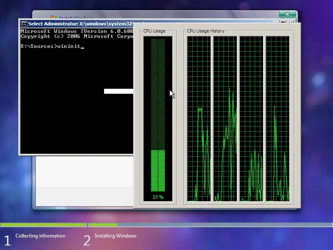Viewport: 333px width, 250px height.
Task: Click the step number 2
Action: 87,241
